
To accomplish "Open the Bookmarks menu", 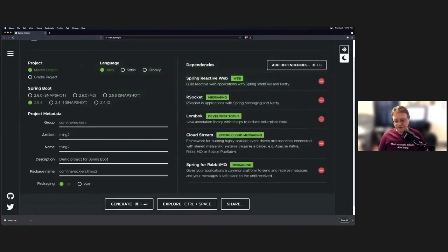I will coord(49,28).
